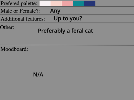Click the word 'palette:' in first row

point(29,4)
